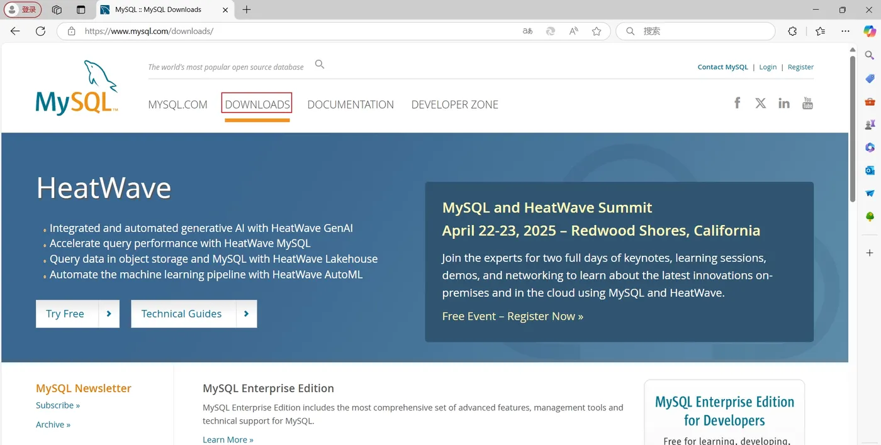Click the site search magnifier icon

[x=320, y=64]
